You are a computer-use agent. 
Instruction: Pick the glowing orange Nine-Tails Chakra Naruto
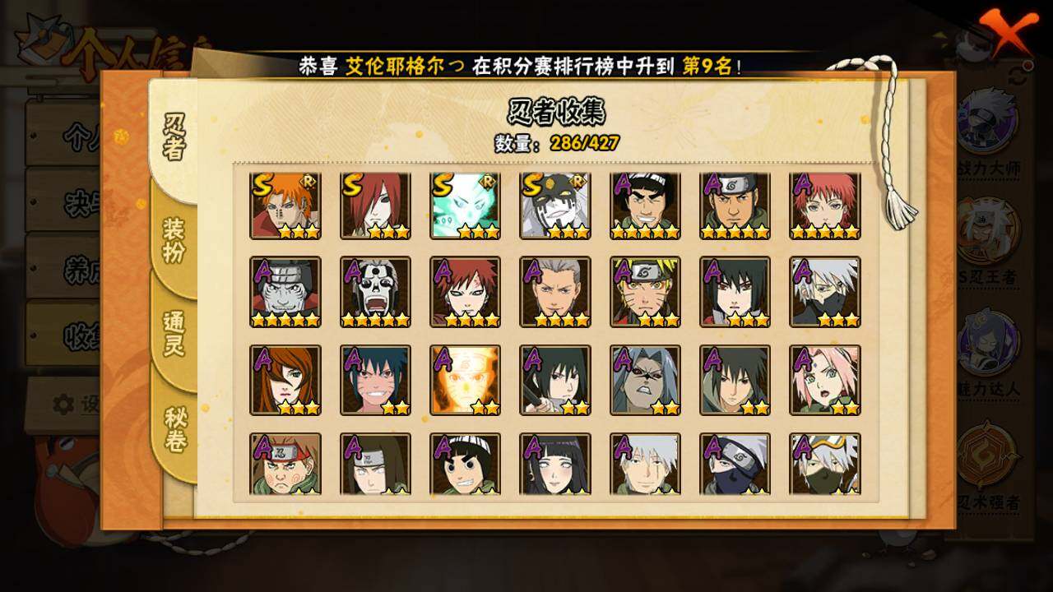tap(466, 380)
